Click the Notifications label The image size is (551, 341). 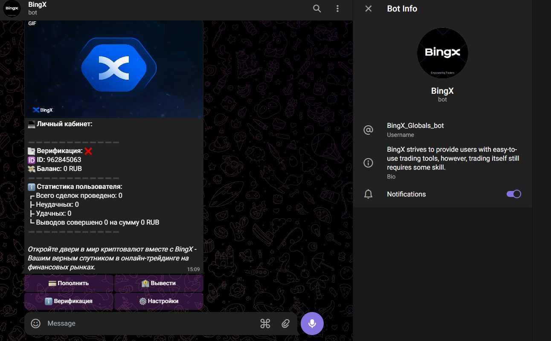point(406,194)
